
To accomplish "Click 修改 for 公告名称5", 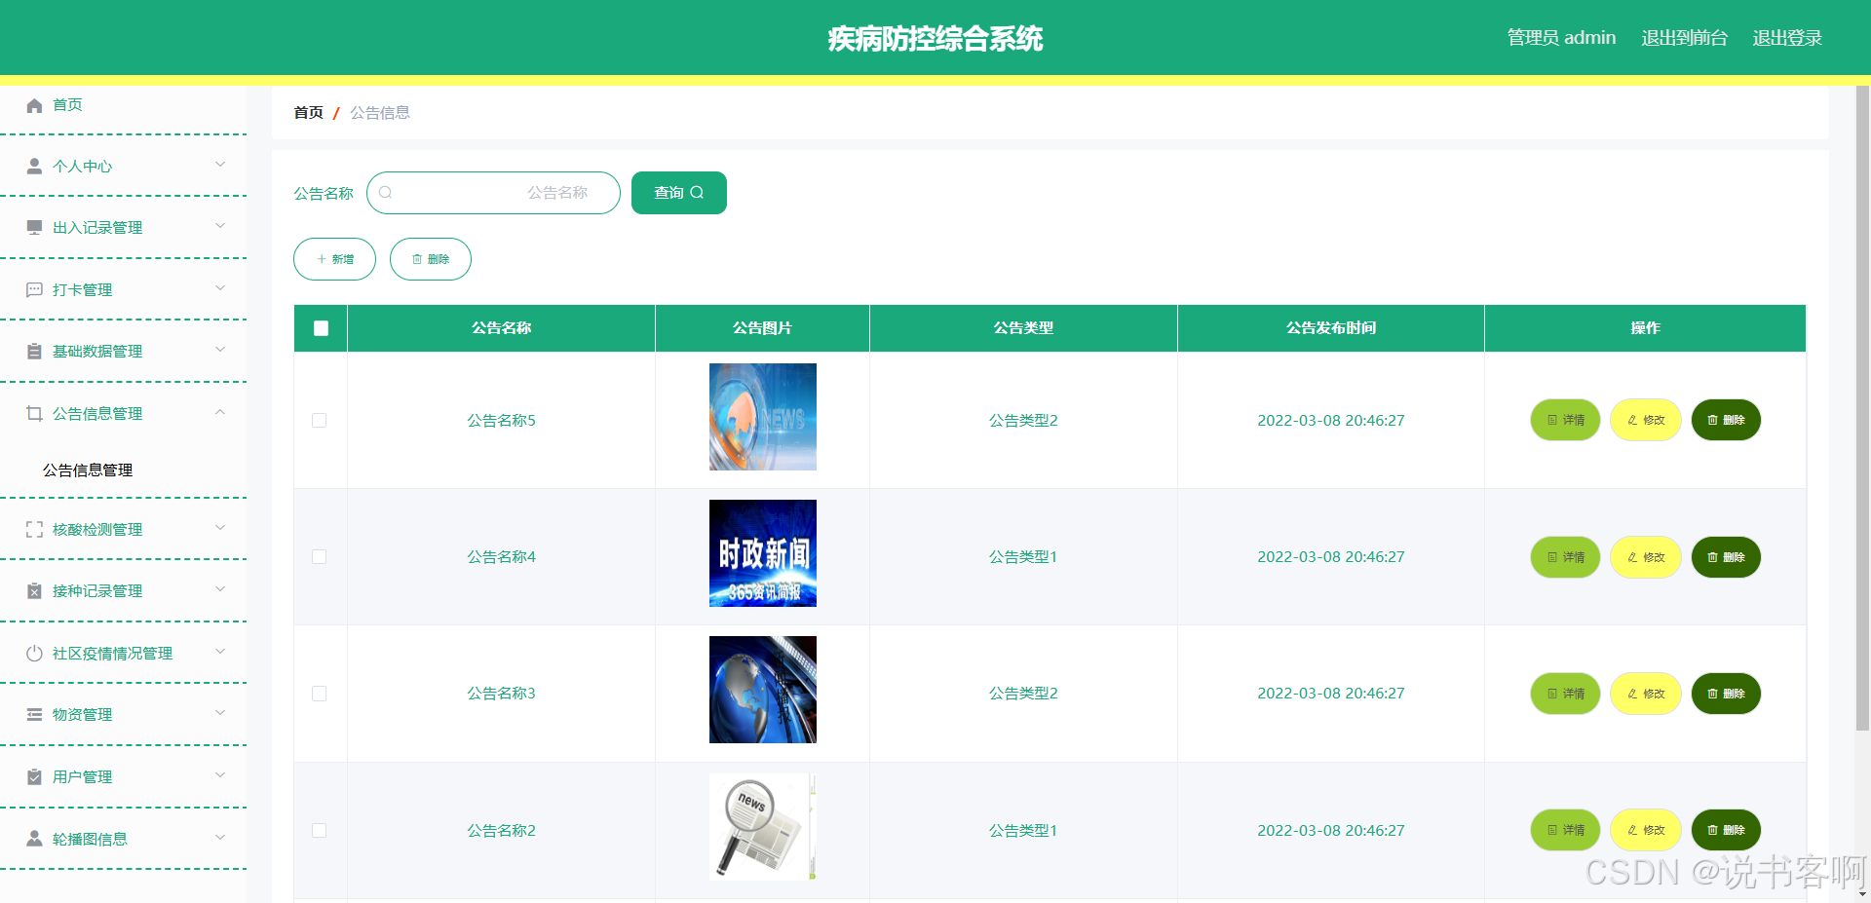I will (x=1646, y=420).
